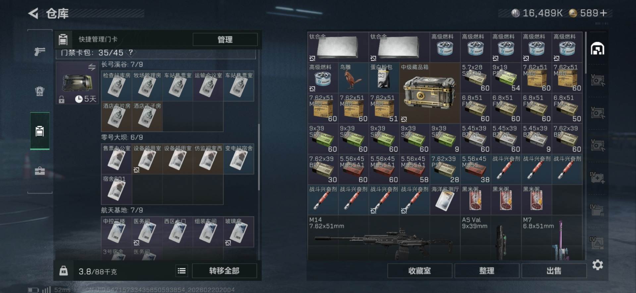Click the 管理 button
636x293 pixels.
click(x=225, y=40)
